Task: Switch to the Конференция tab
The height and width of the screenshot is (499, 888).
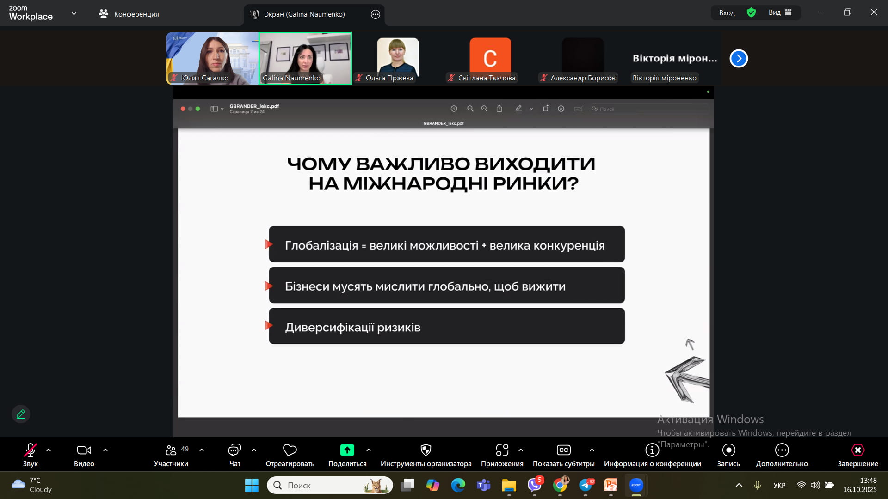Action: point(129,14)
